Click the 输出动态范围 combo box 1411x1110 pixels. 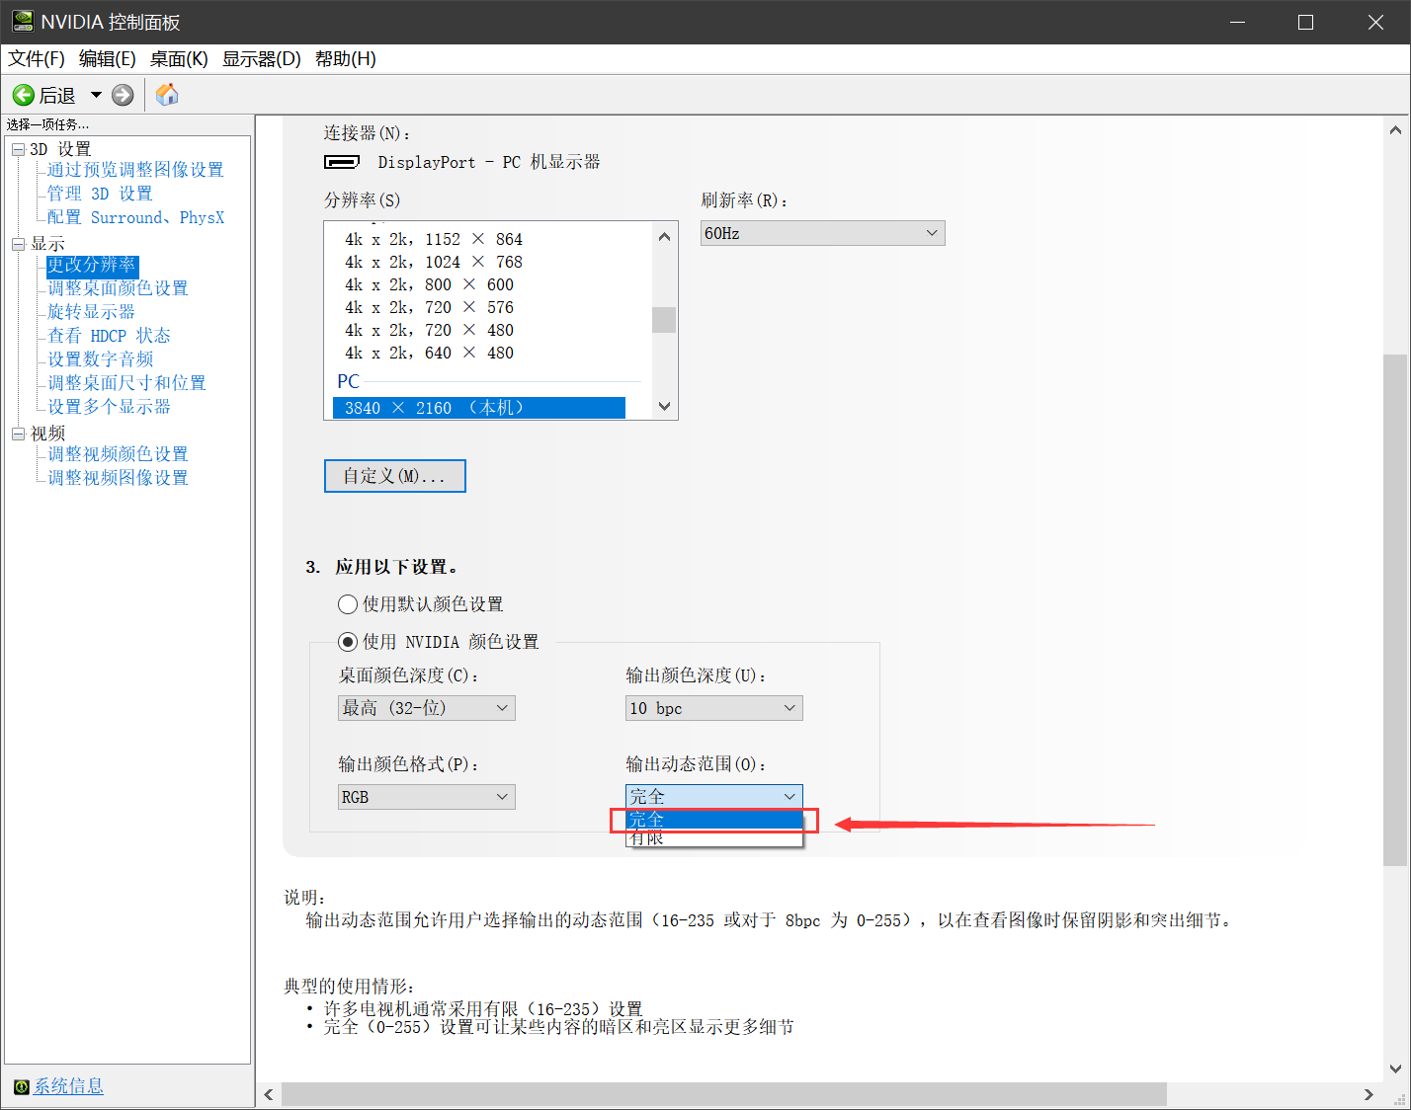(714, 796)
